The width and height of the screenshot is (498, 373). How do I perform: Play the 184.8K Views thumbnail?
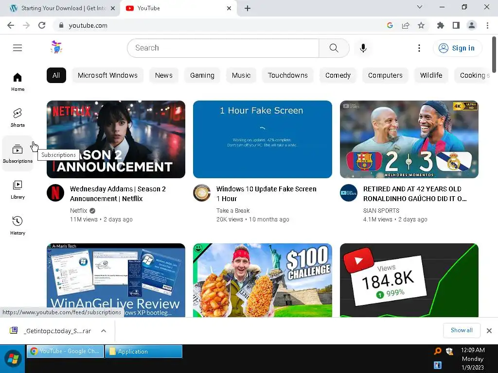409,280
